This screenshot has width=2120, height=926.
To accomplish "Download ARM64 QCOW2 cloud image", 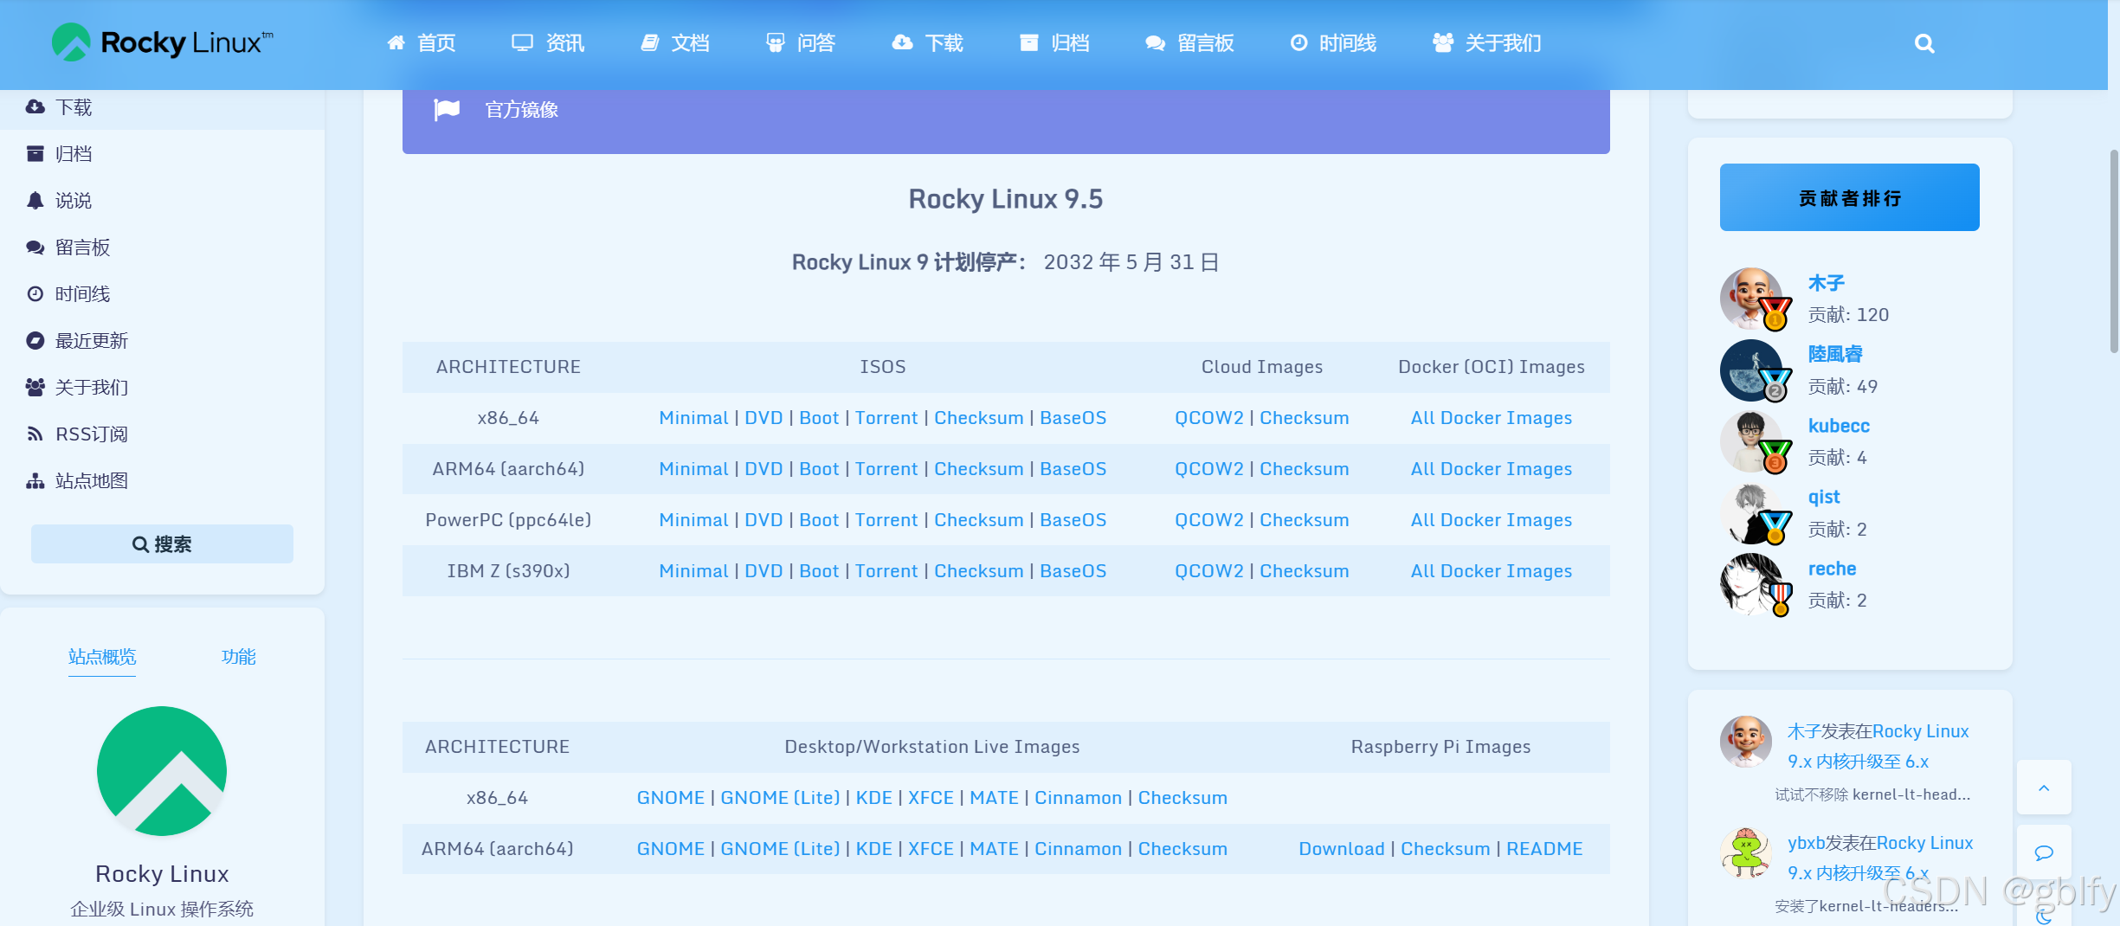I will point(1209,469).
